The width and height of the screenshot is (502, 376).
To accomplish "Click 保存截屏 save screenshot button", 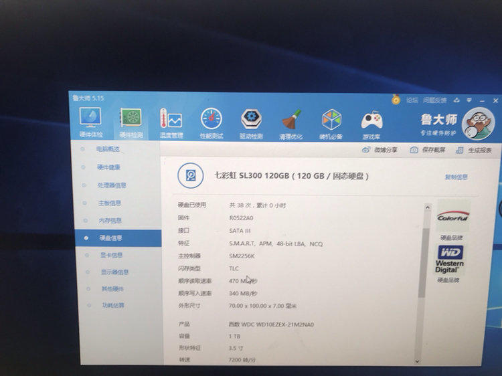I will click(x=428, y=150).
